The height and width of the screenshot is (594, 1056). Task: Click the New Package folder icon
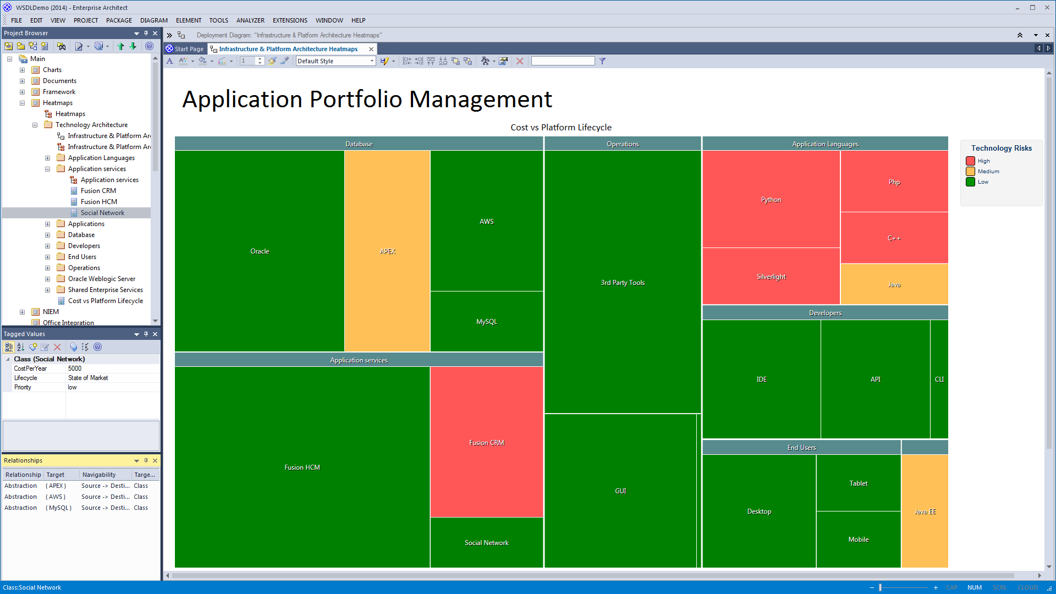tap(20, 47)
